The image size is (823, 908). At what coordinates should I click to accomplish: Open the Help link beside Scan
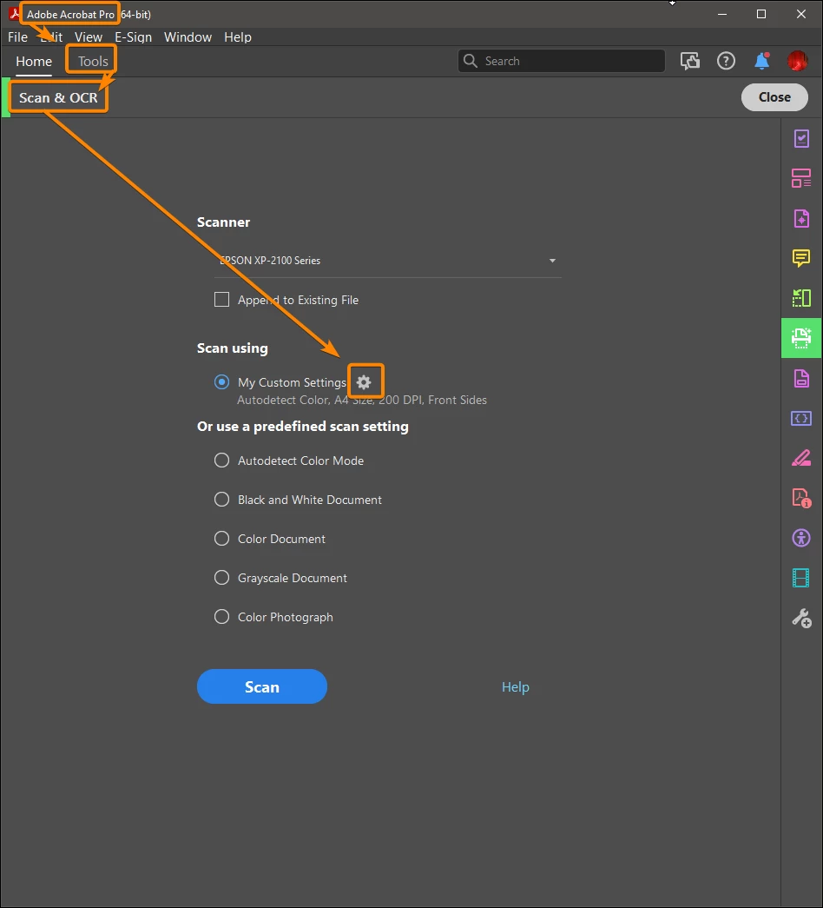click(515, 686)
